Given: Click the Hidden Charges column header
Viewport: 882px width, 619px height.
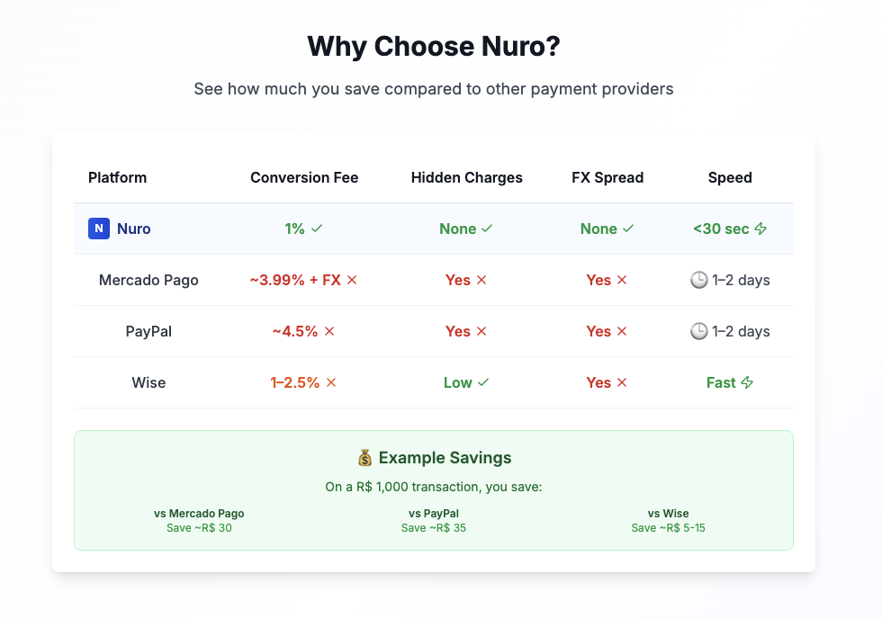Looking at the screenshot, I should coord(467,177).
